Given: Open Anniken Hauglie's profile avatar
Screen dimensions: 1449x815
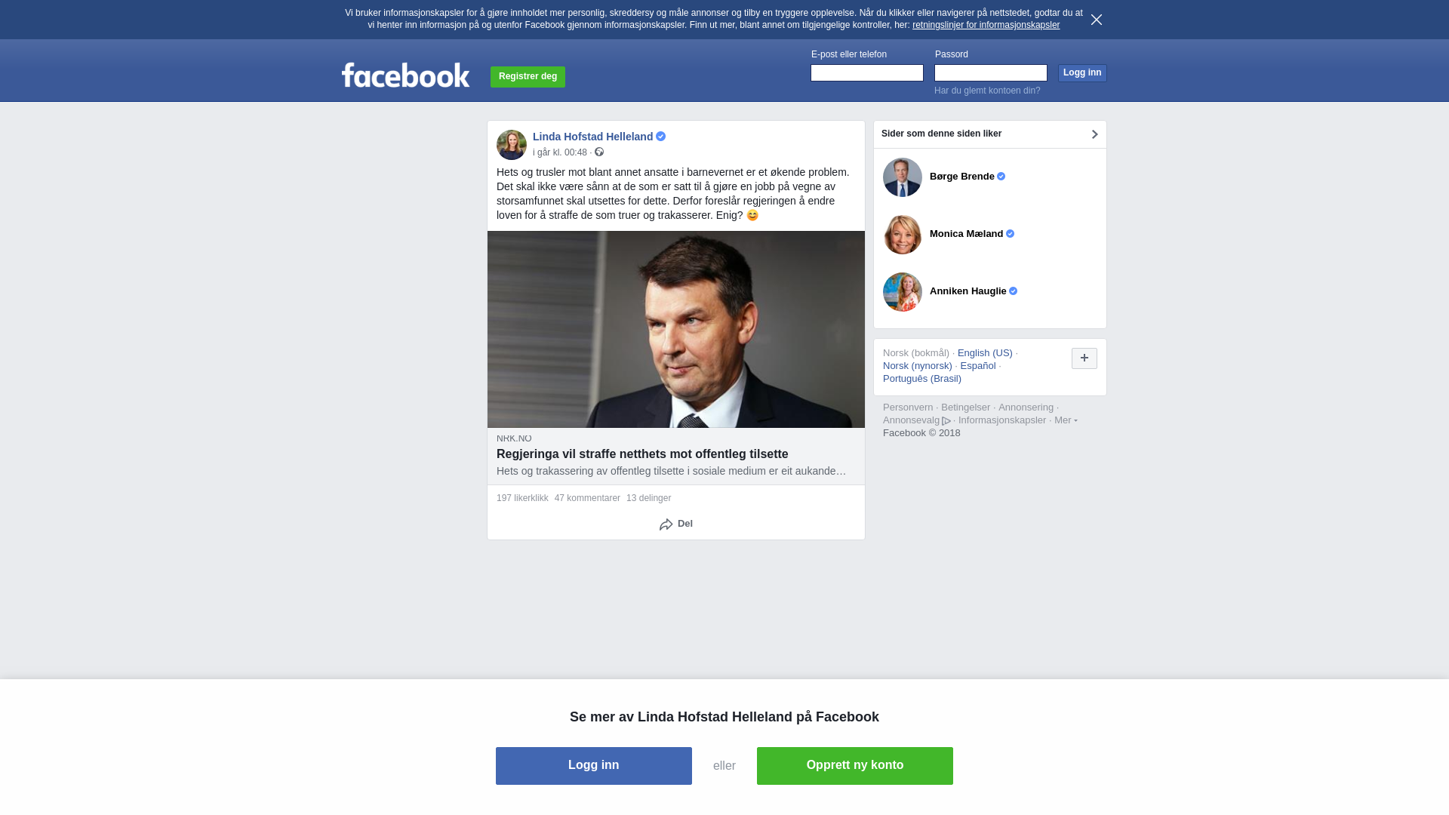Looking at the screenshot, I should click(903, 292).
